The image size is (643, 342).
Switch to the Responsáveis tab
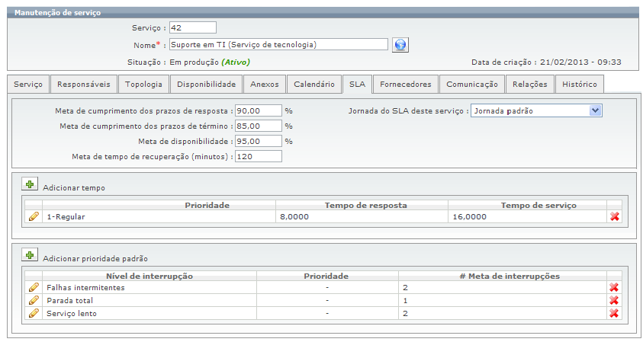point(84,85)
